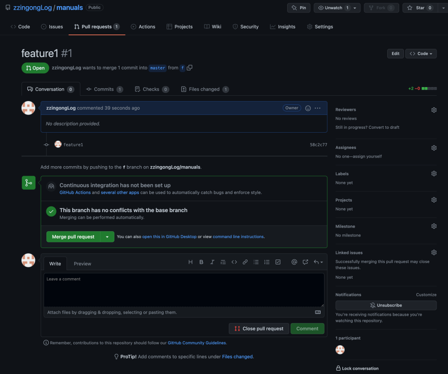Open the Projects gear settings
This screenshot has width=448, height=374.
tap(434, 200)
